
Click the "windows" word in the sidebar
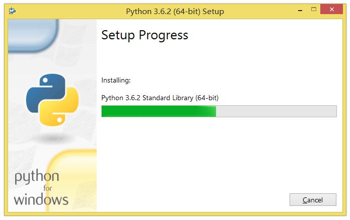pos(41,199)
